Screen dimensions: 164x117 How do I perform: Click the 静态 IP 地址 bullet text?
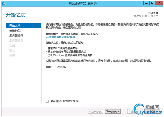[67, 52]
